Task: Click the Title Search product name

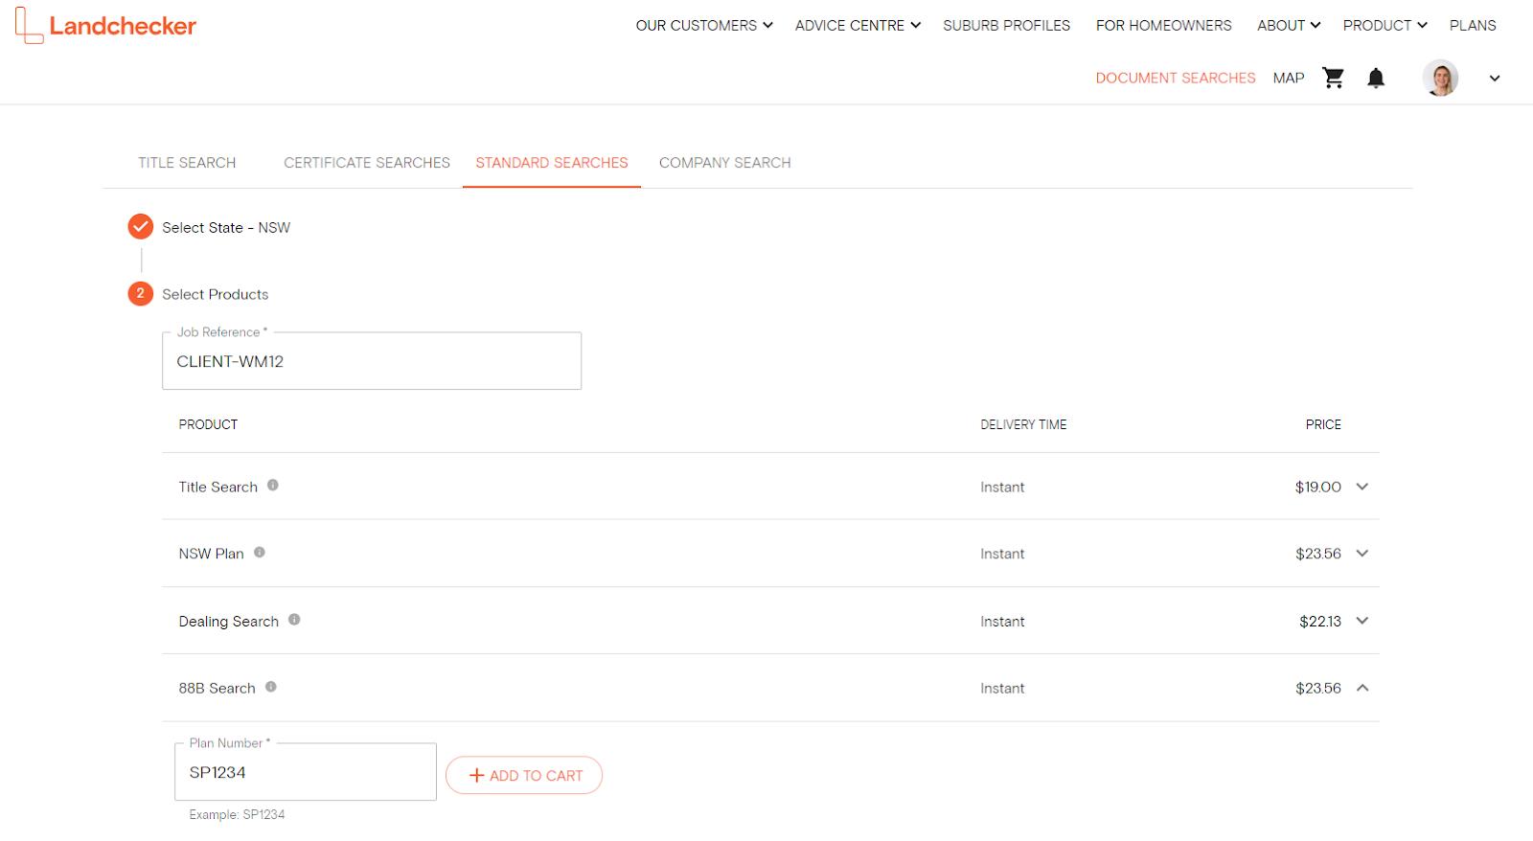Action: coord(218,487)
